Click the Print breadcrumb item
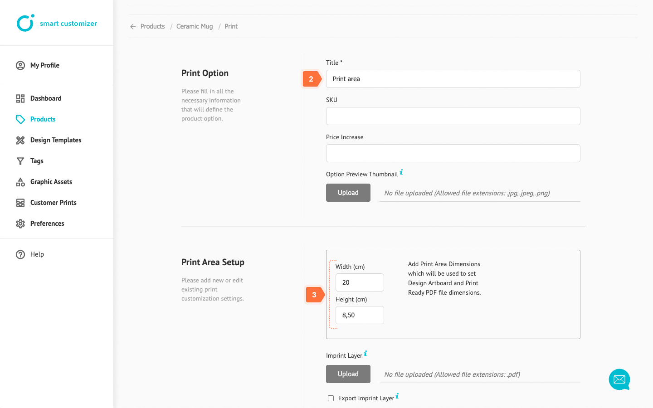The image size is (653, 408). 231,26
